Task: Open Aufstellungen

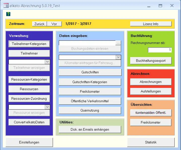Action: 151,91
